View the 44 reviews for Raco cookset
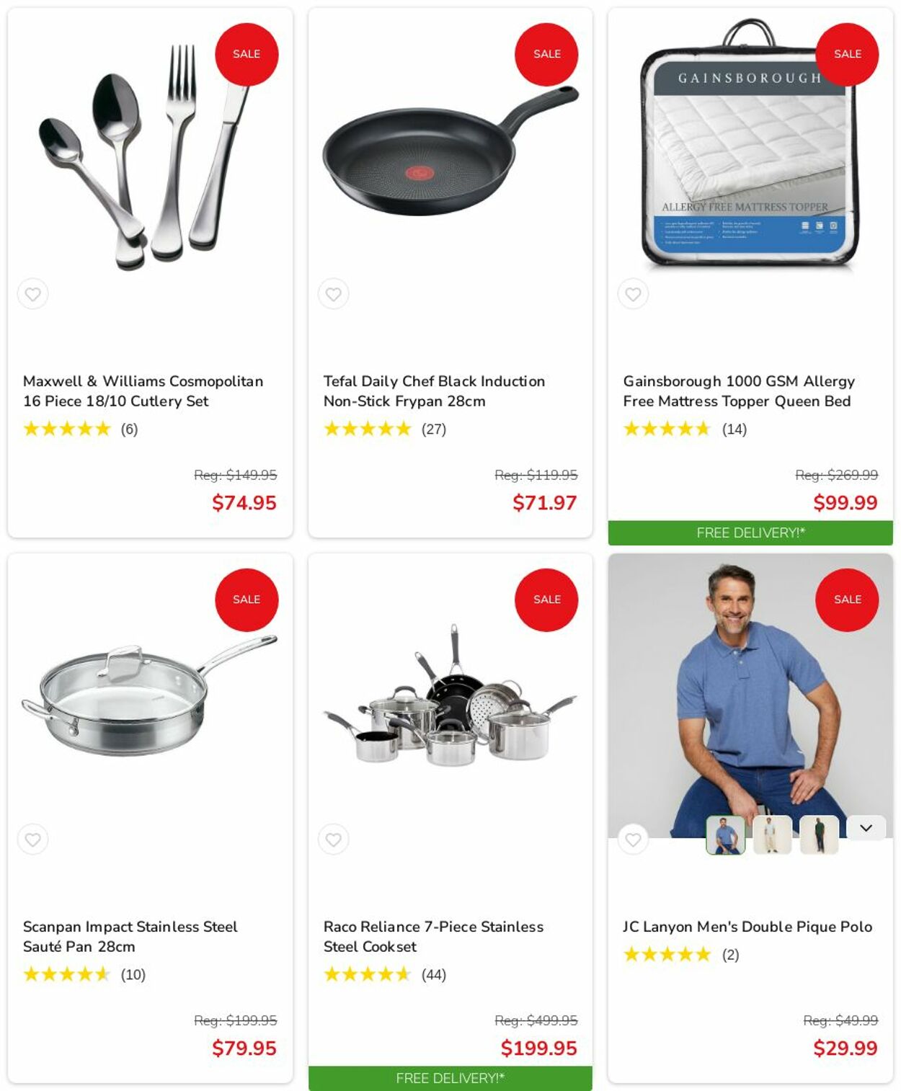The width and height of the screenshot is (901, 1091). (434, 974)
